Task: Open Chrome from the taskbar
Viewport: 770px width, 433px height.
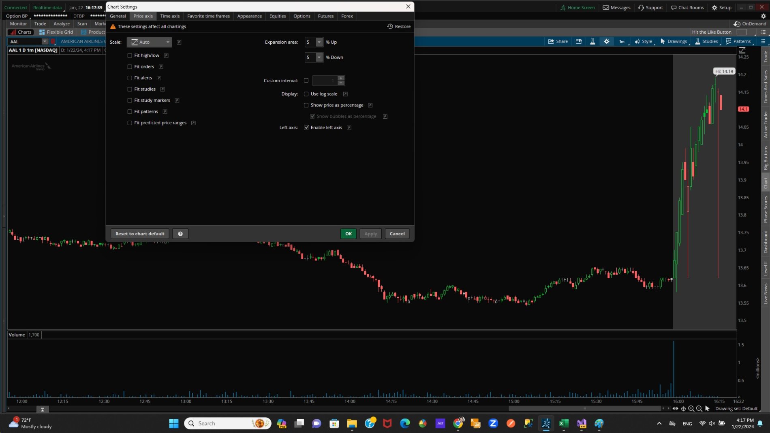Action: pyautogui.click(x=458, y=423)
